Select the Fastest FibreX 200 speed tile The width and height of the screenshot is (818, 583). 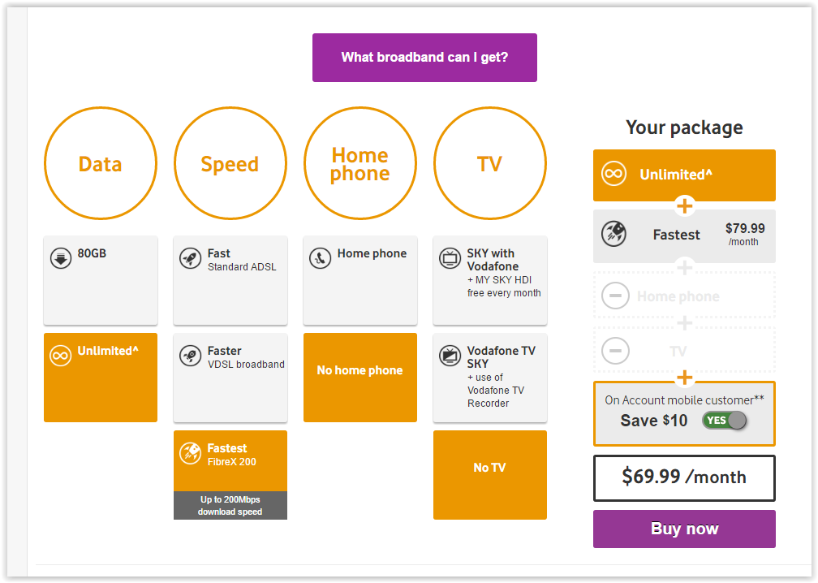pyautogui.click(x=230, y=475)
